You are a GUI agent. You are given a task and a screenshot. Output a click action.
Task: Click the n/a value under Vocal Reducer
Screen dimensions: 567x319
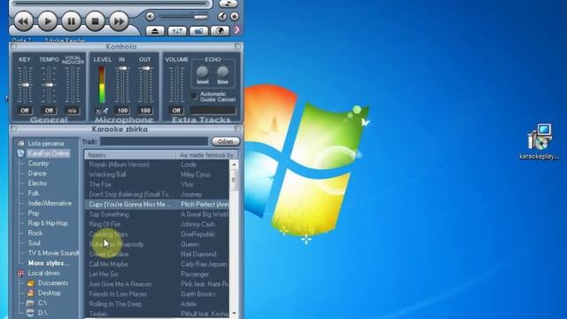pyautogui.click(x=72, y=110)
